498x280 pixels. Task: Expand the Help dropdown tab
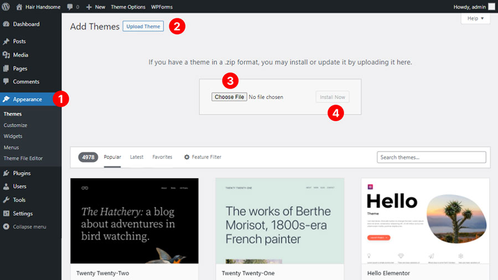(x=475, y=18)
